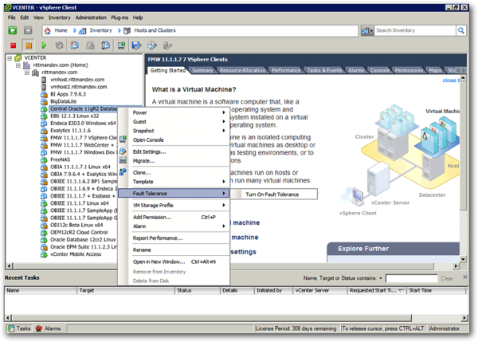Image resolution: width=478 pixels, height=342 pixels.
Task: Collapse the rittmandev.com (Home) datacenter node
Action: pos(18,65)
